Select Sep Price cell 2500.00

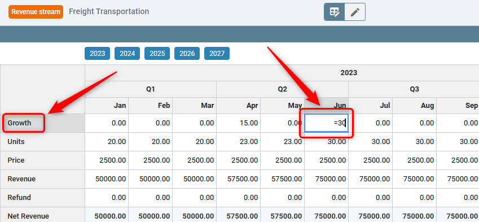[x=458, y=160]
